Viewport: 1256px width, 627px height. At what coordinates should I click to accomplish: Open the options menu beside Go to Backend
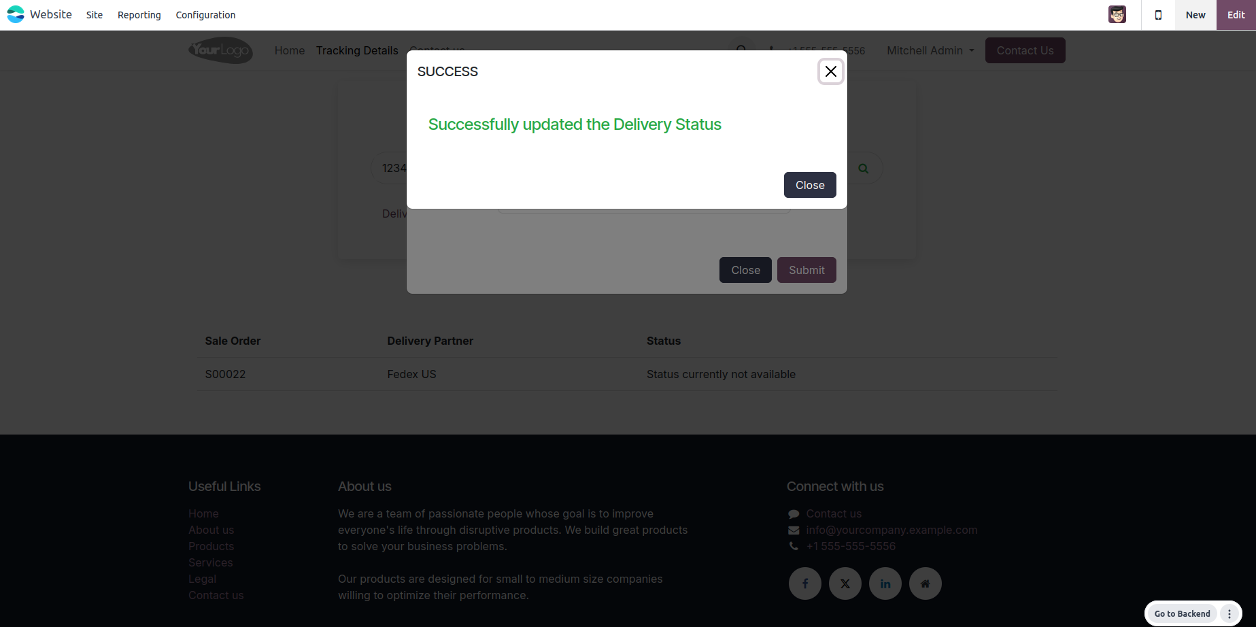[x=1229, y=613]
